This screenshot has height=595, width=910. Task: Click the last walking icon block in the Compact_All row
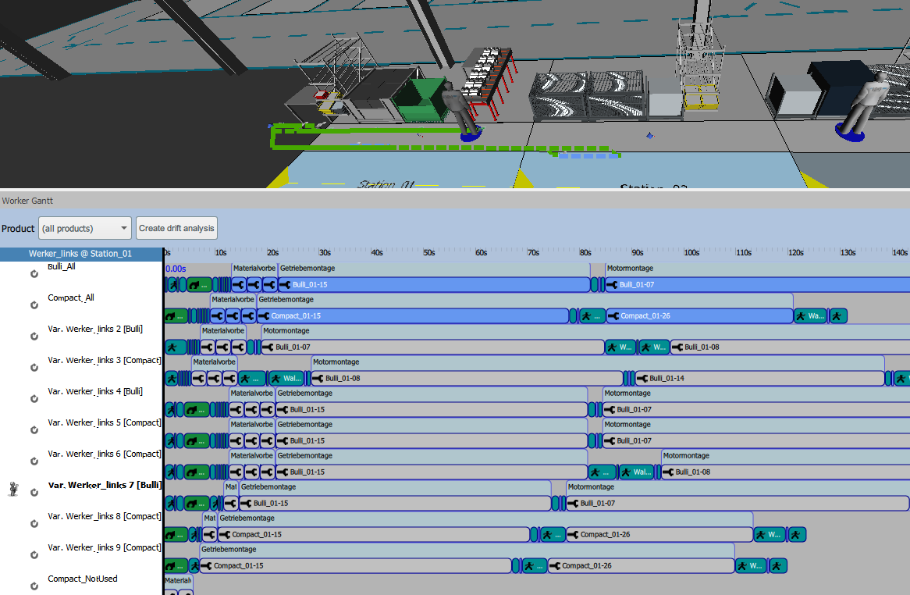coord(838,316)
